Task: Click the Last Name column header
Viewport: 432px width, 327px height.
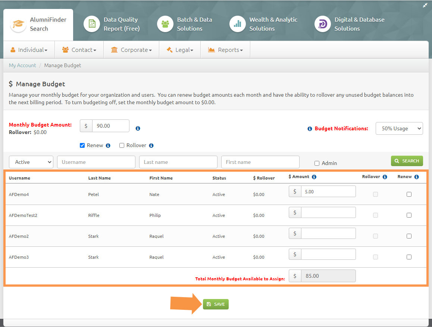Action: (x=100, y=178)
